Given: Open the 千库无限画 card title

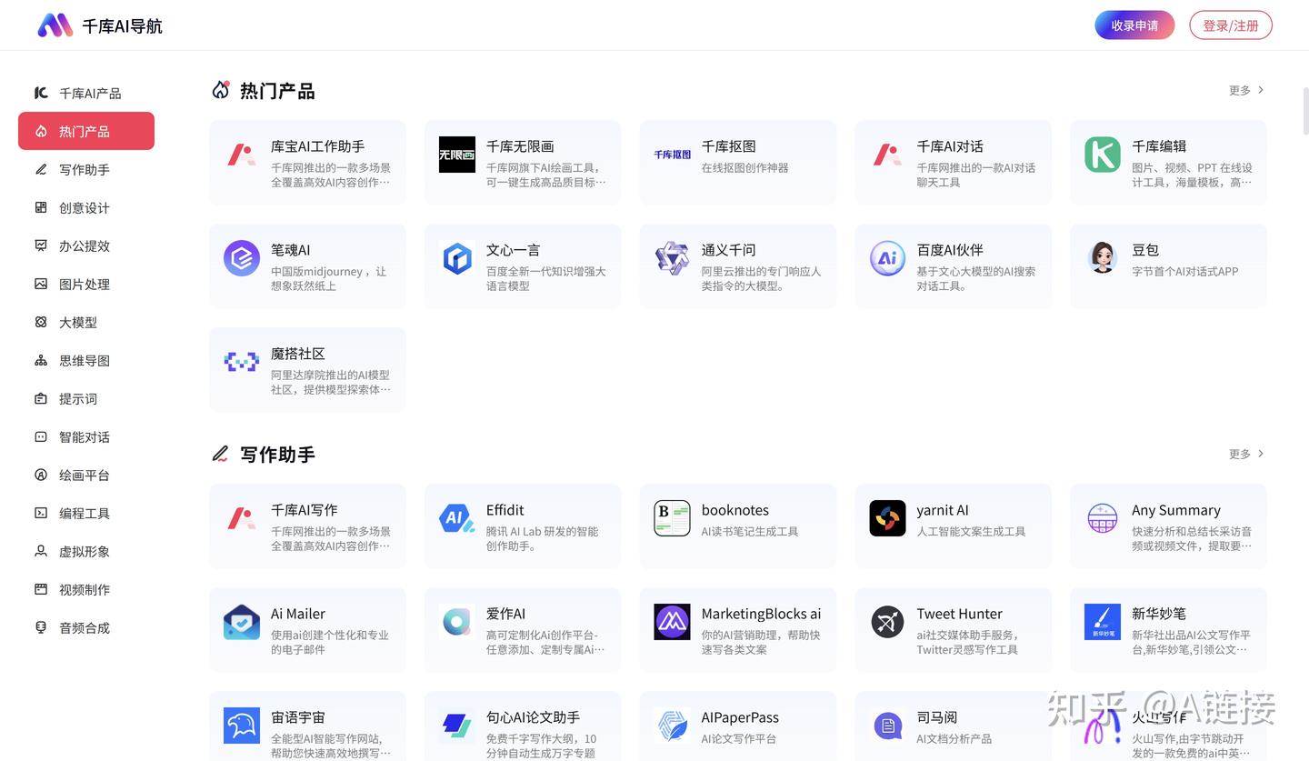Looking at the screenshot, I should click(520, 146).
